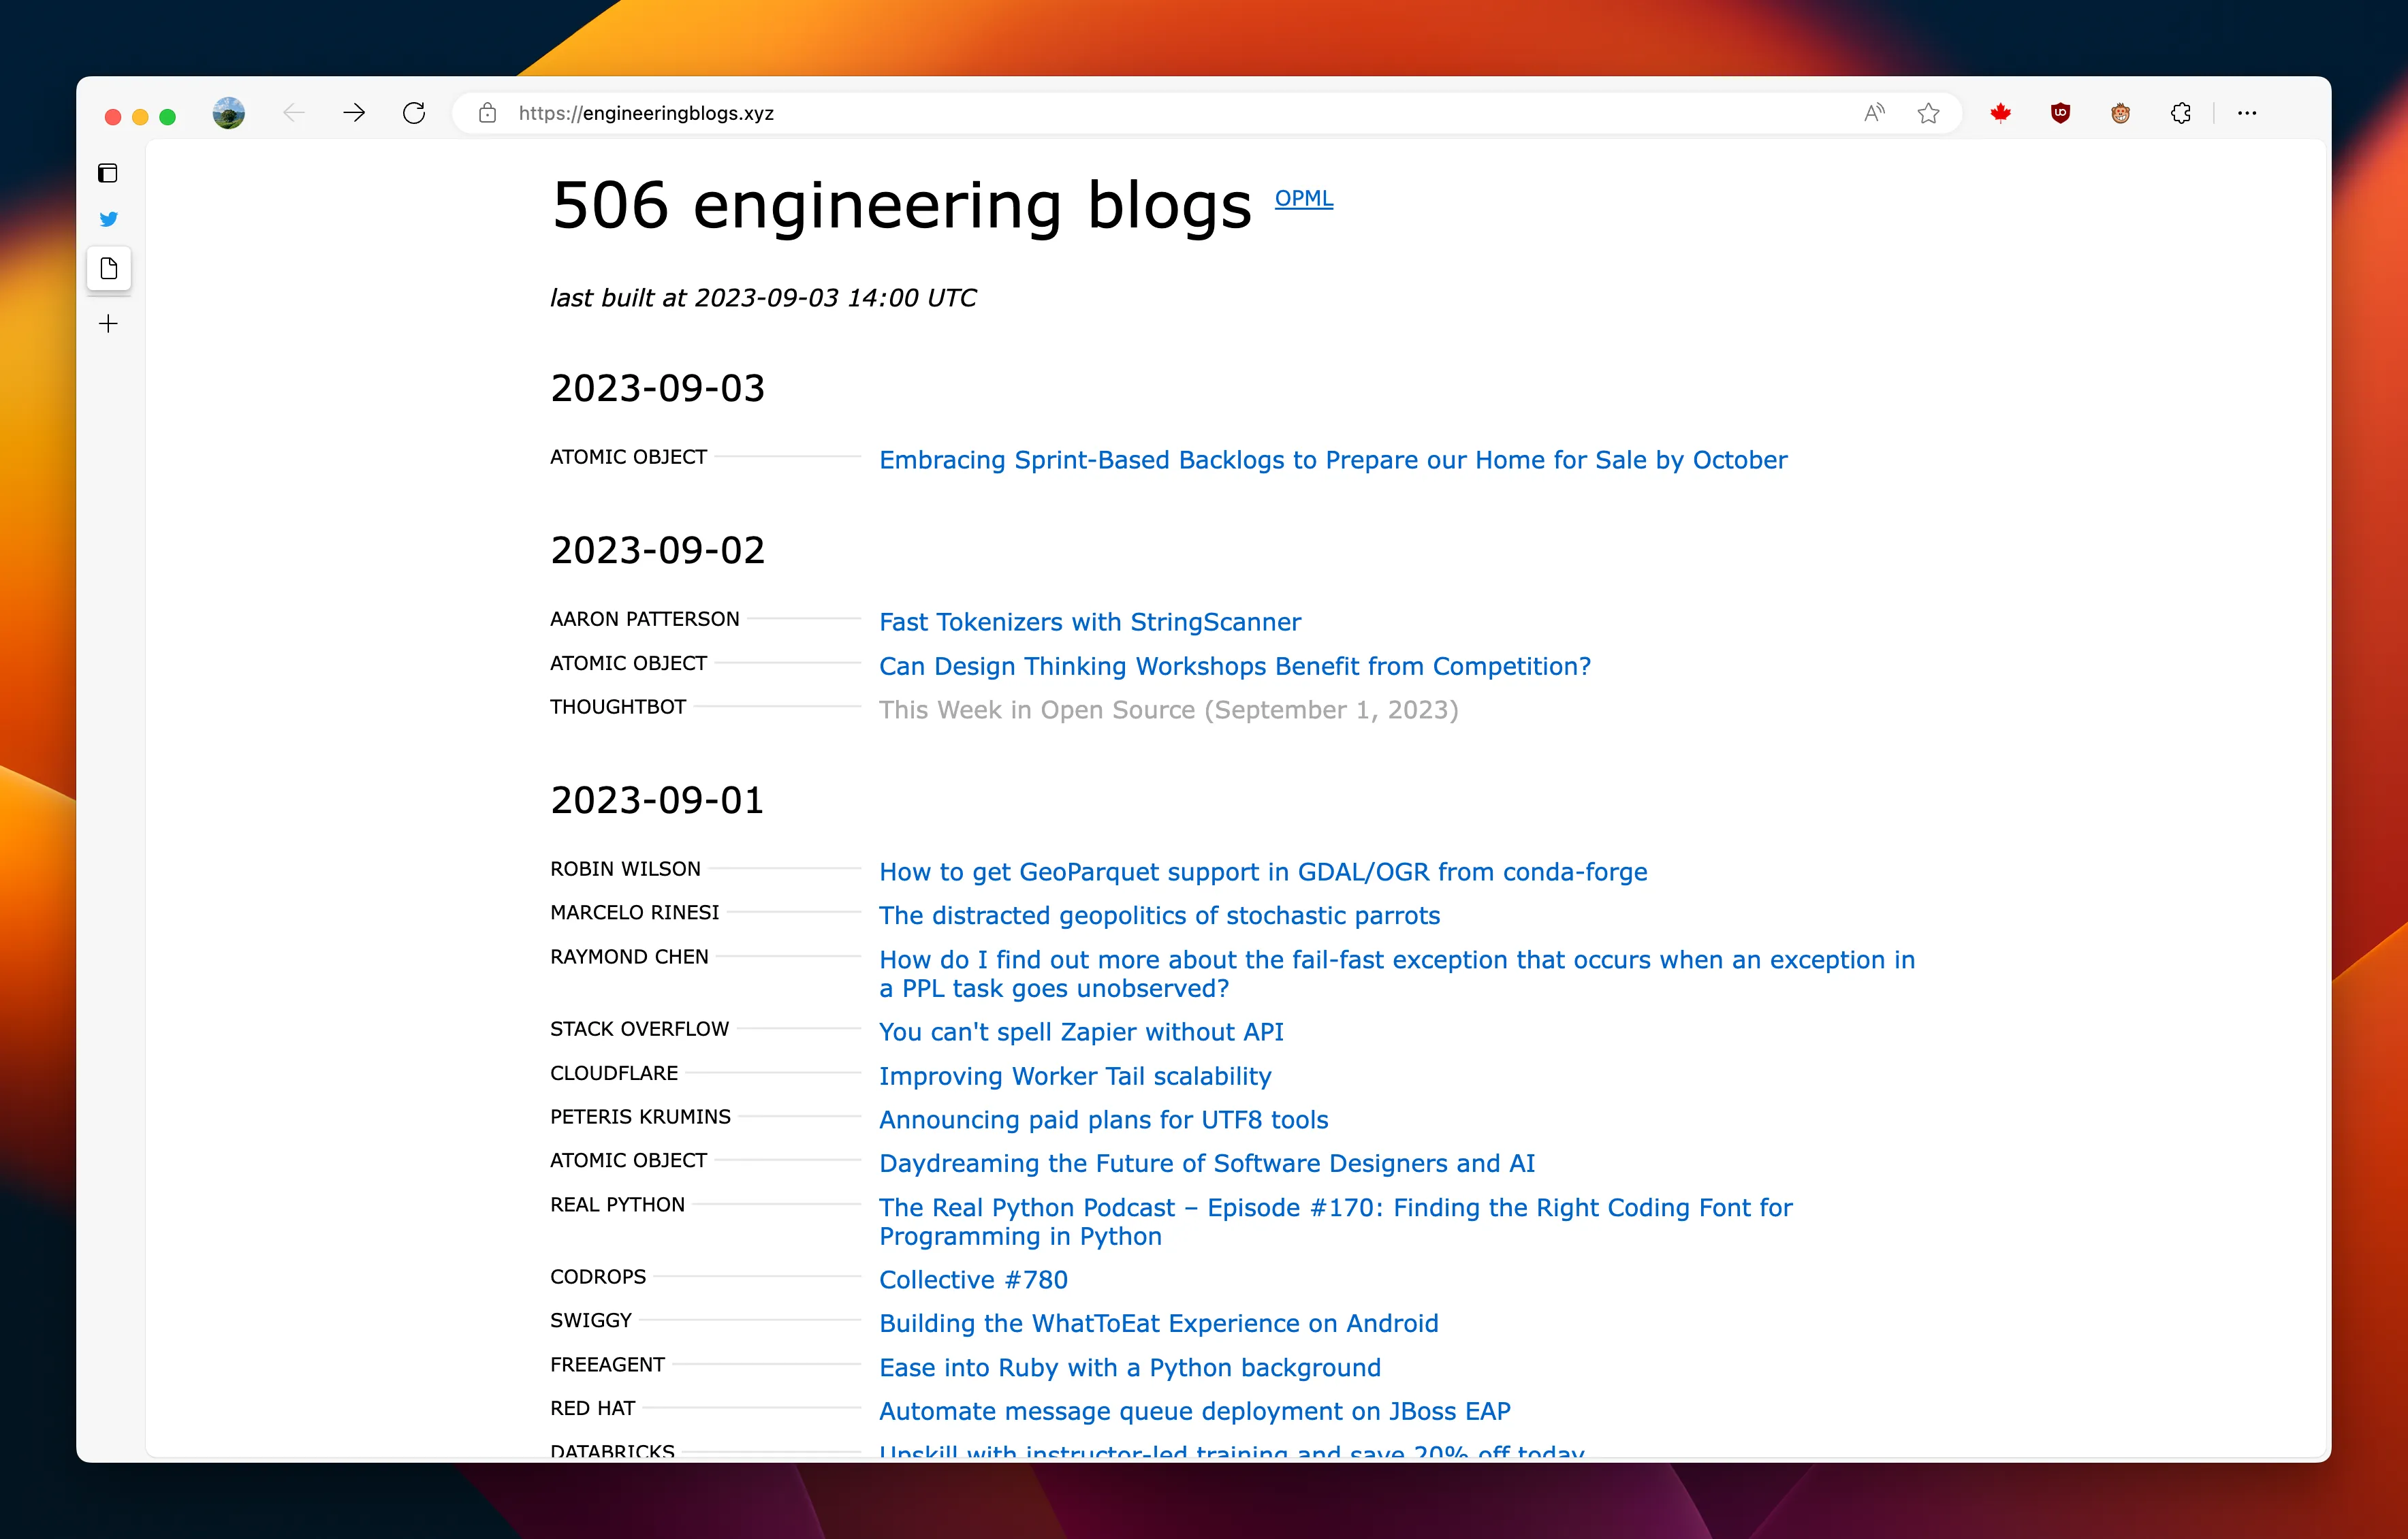Click the browser profile avatar icon
2408x1539 pixels.
tap(228, 113)
